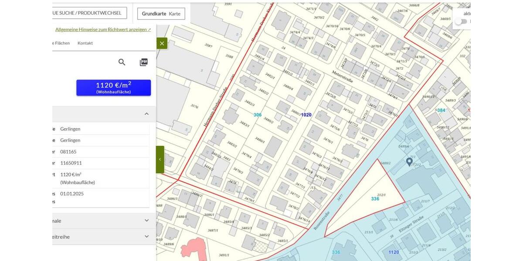The height and width of the screenshot is (261, 523).
Task: Select the pink highlighted building on map
Action: [x=193, y=248]
